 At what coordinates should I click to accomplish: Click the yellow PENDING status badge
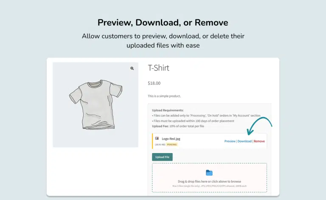pos(172,145)
